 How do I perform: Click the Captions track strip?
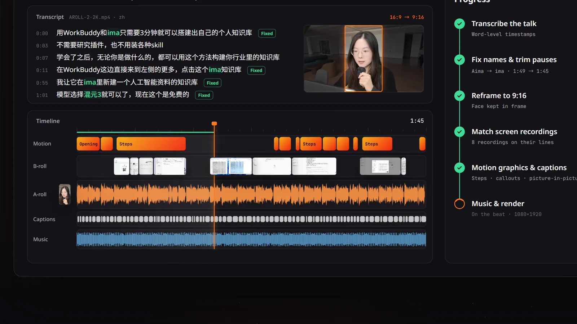[251, 219]
